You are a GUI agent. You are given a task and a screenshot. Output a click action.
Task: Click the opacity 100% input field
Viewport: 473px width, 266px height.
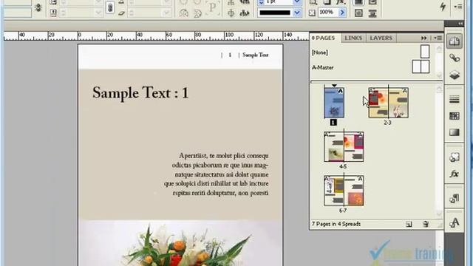coord(328,13)
